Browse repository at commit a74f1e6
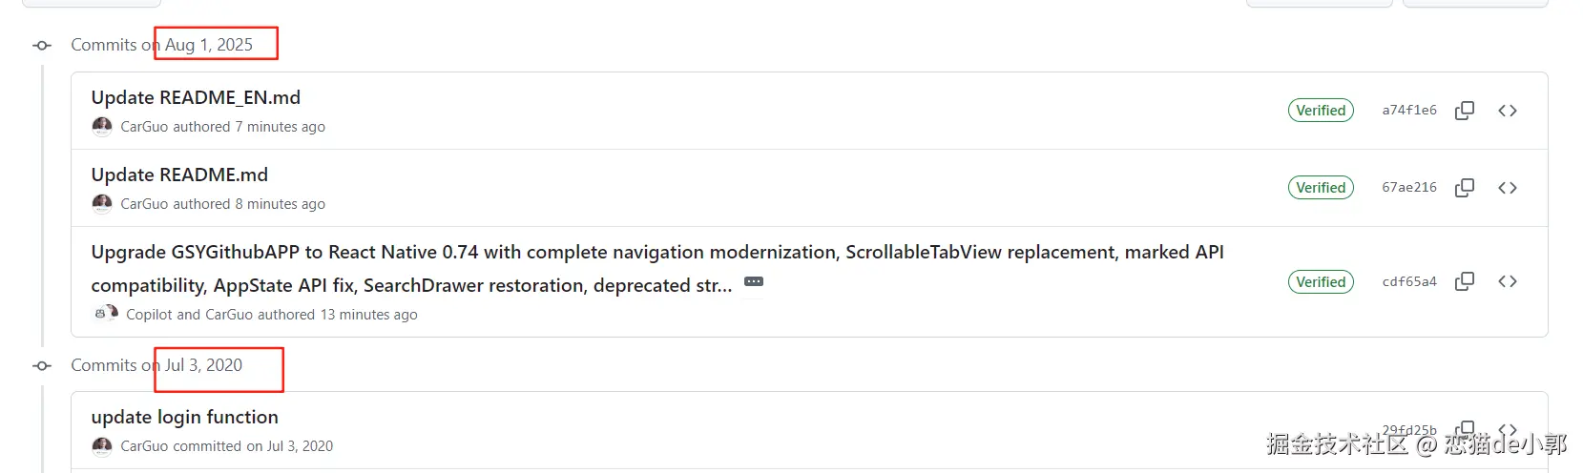 point(1508,111)
